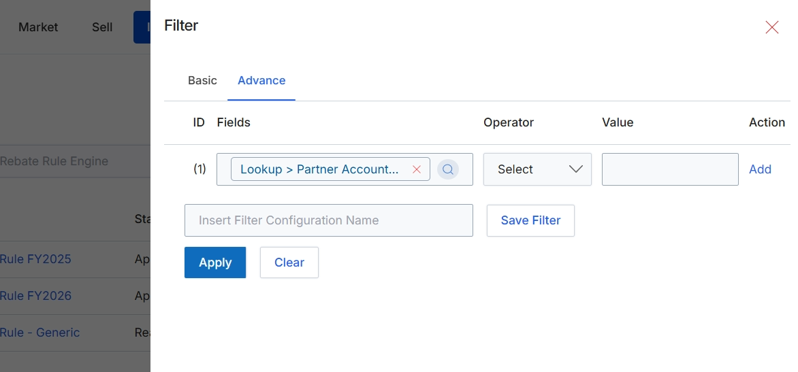The image size is (798, 372).
Task: Save Filter configuration
Action: pos(531,220)
